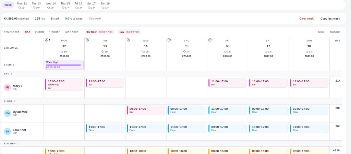Image resolution: width=351 pixels, height=154 pixels.
Task: Open Lara Kent's Thursday Floor shift
Action: point(187,128)
